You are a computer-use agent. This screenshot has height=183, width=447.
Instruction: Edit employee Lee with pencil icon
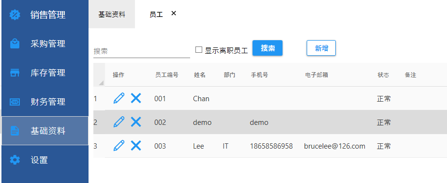tap(119, 146)
